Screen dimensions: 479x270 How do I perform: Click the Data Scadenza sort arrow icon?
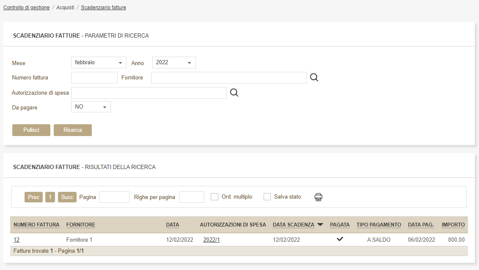click(x=320, y=225)
